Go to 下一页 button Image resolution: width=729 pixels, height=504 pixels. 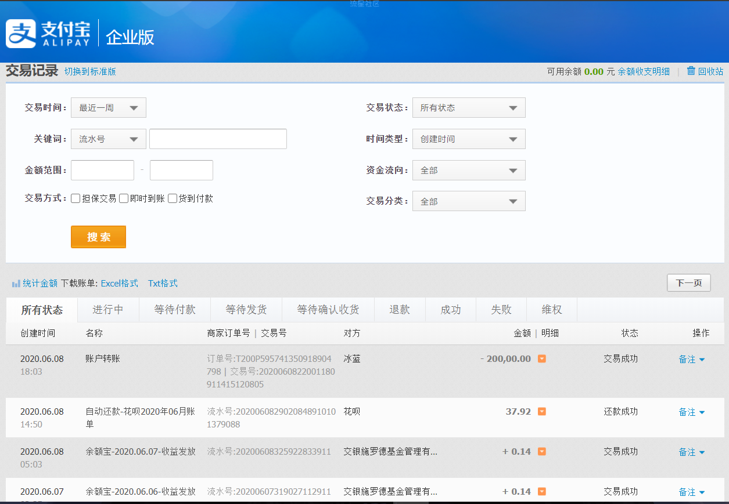pos(689,283)
